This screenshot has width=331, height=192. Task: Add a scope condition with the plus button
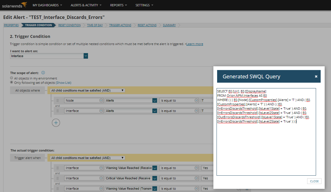click(x=56, y=123)
